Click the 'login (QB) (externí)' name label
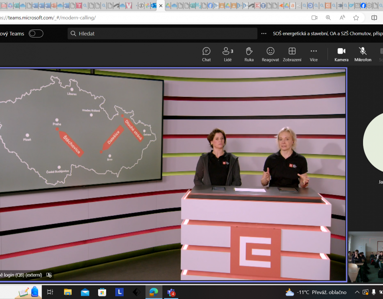Image resolution: width=383 pixels, height=299 pixels. tap(21, 275)
